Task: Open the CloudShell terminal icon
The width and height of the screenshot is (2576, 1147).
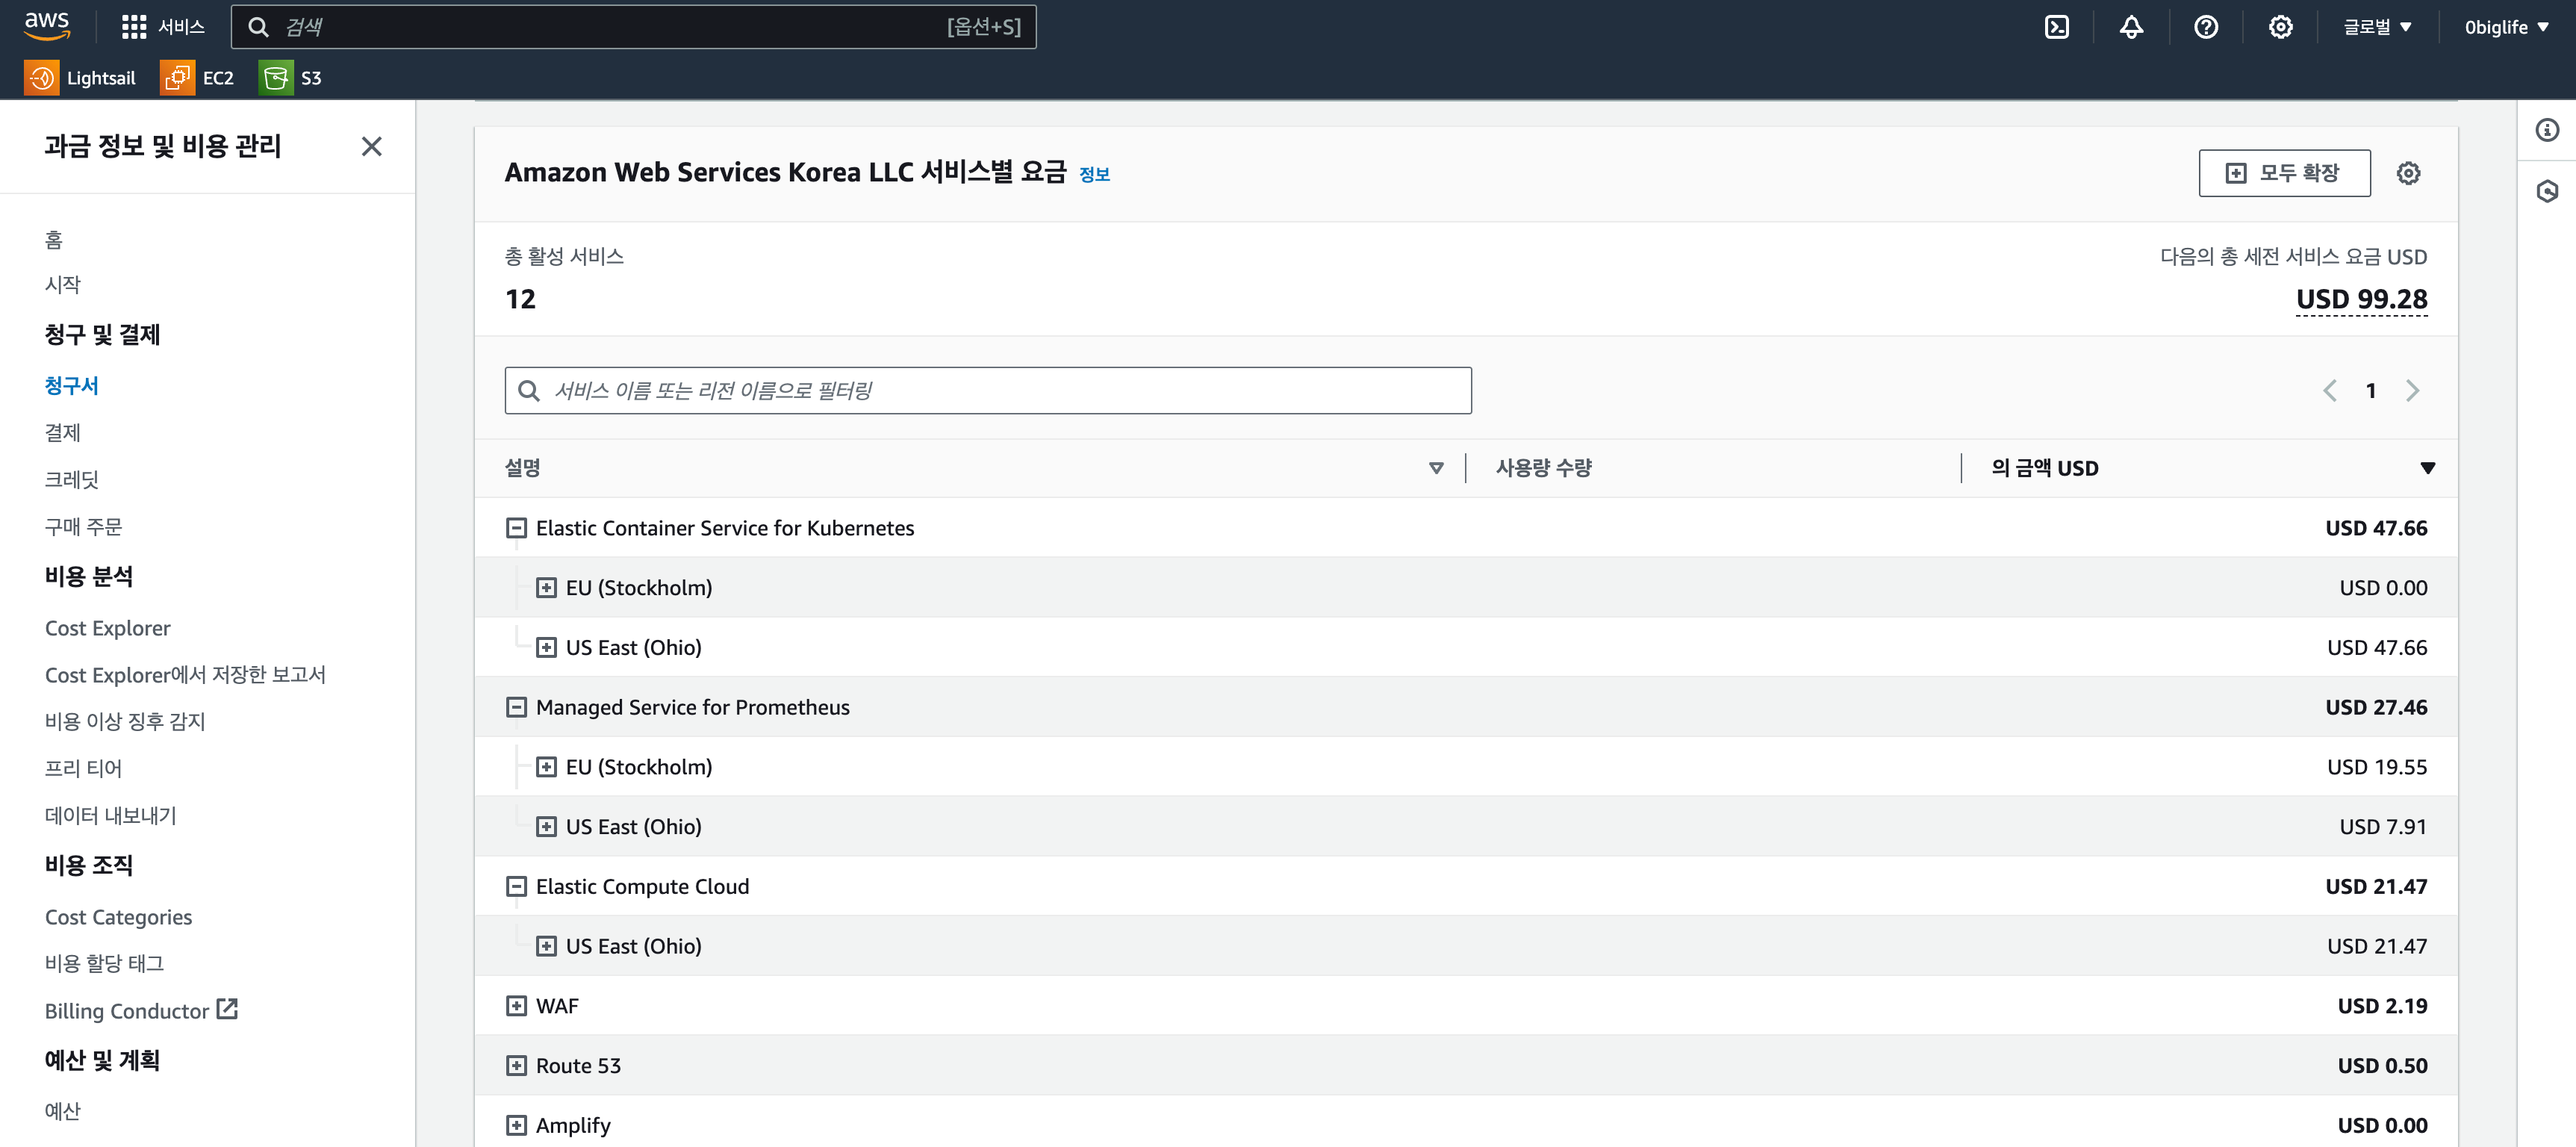Action: click(x=2056, y=27)
